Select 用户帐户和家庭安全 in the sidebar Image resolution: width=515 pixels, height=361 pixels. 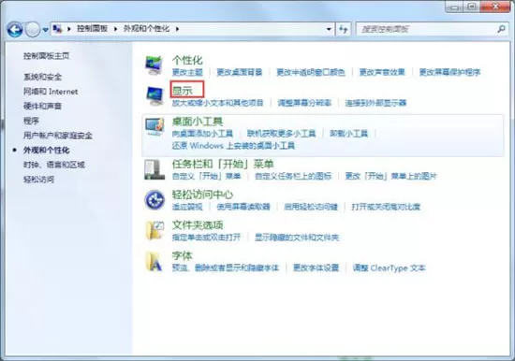click(x=58, y=136)
